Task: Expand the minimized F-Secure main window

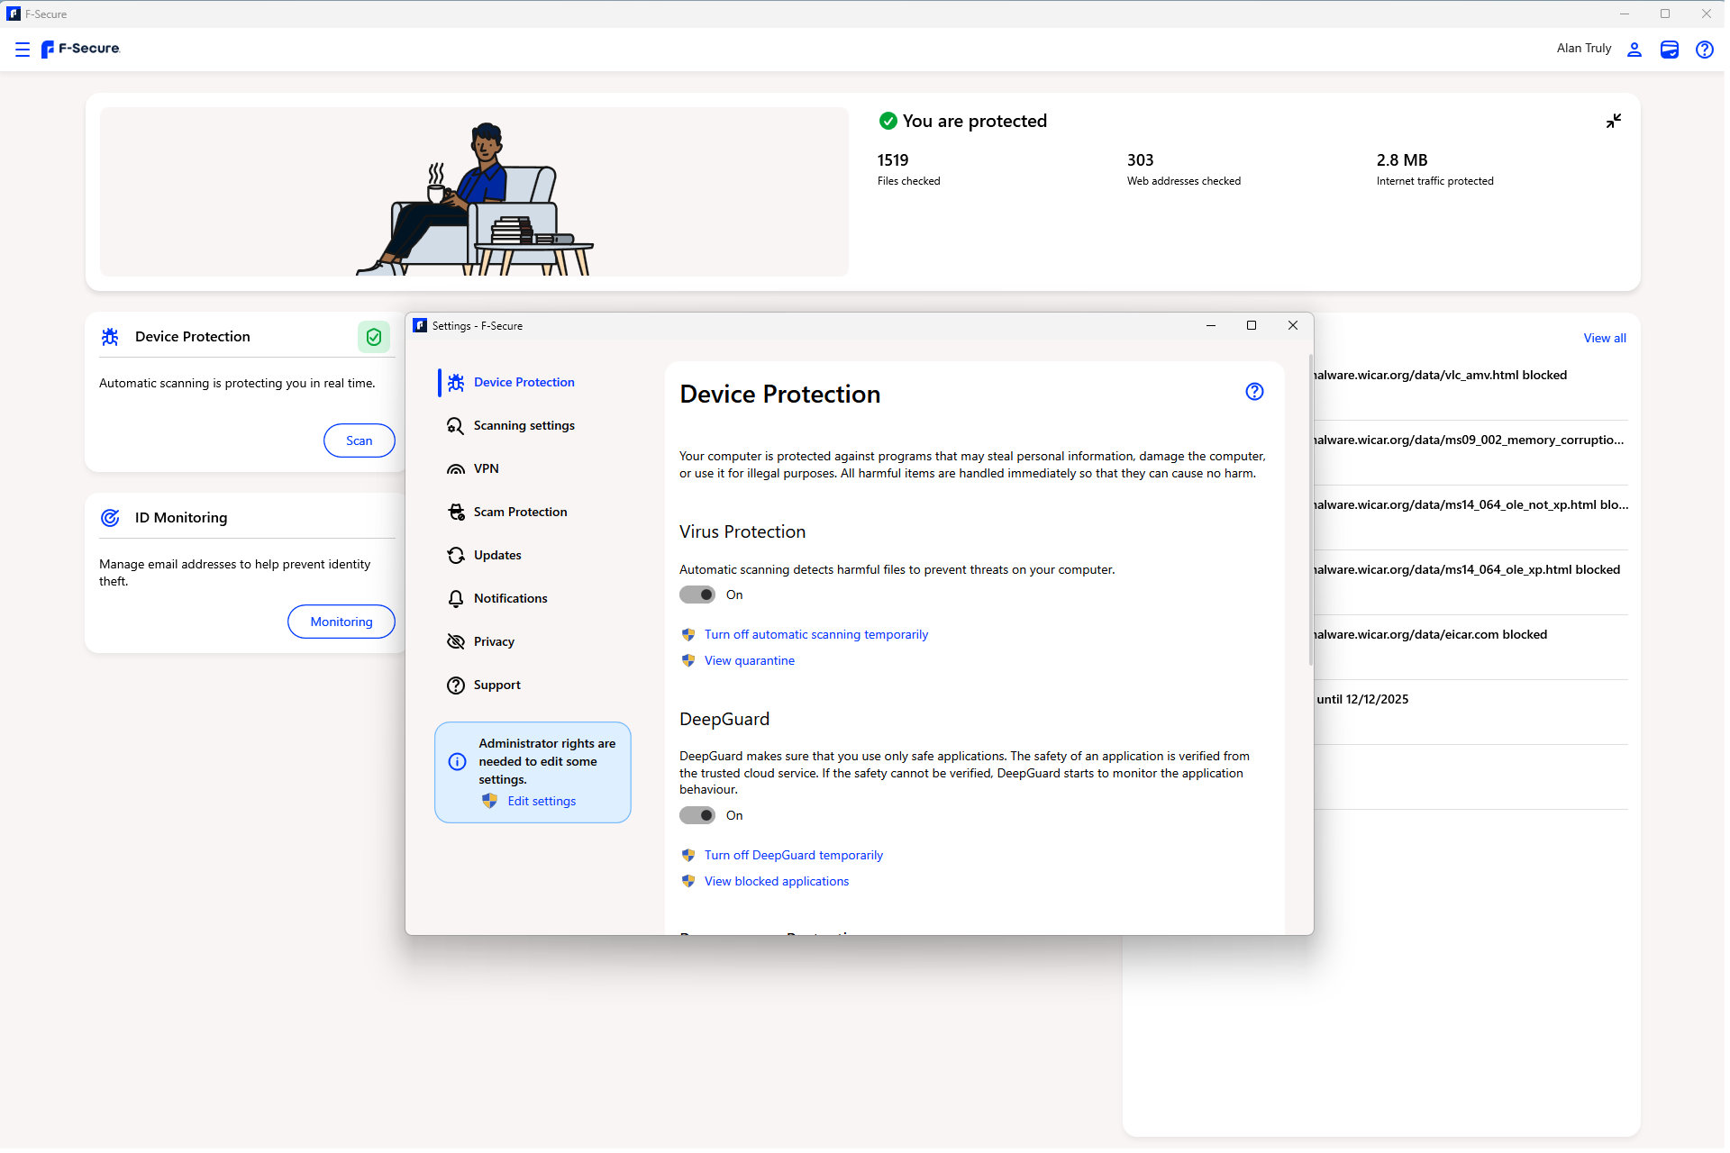Action: pos(1613,121)
